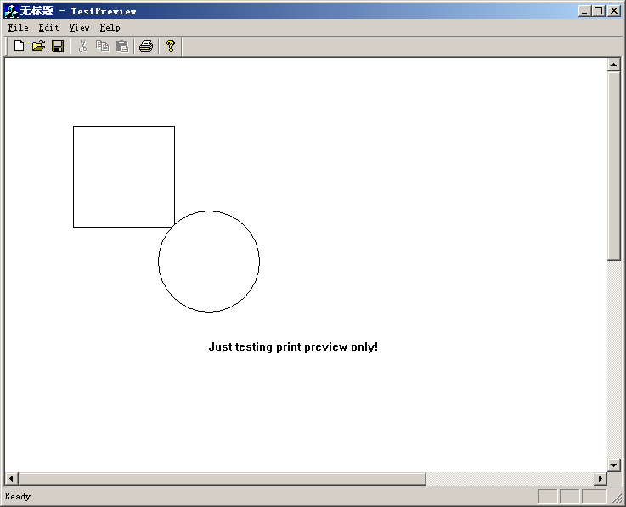
Task: Click the New document toolbar icon
Action: point(19,46)
